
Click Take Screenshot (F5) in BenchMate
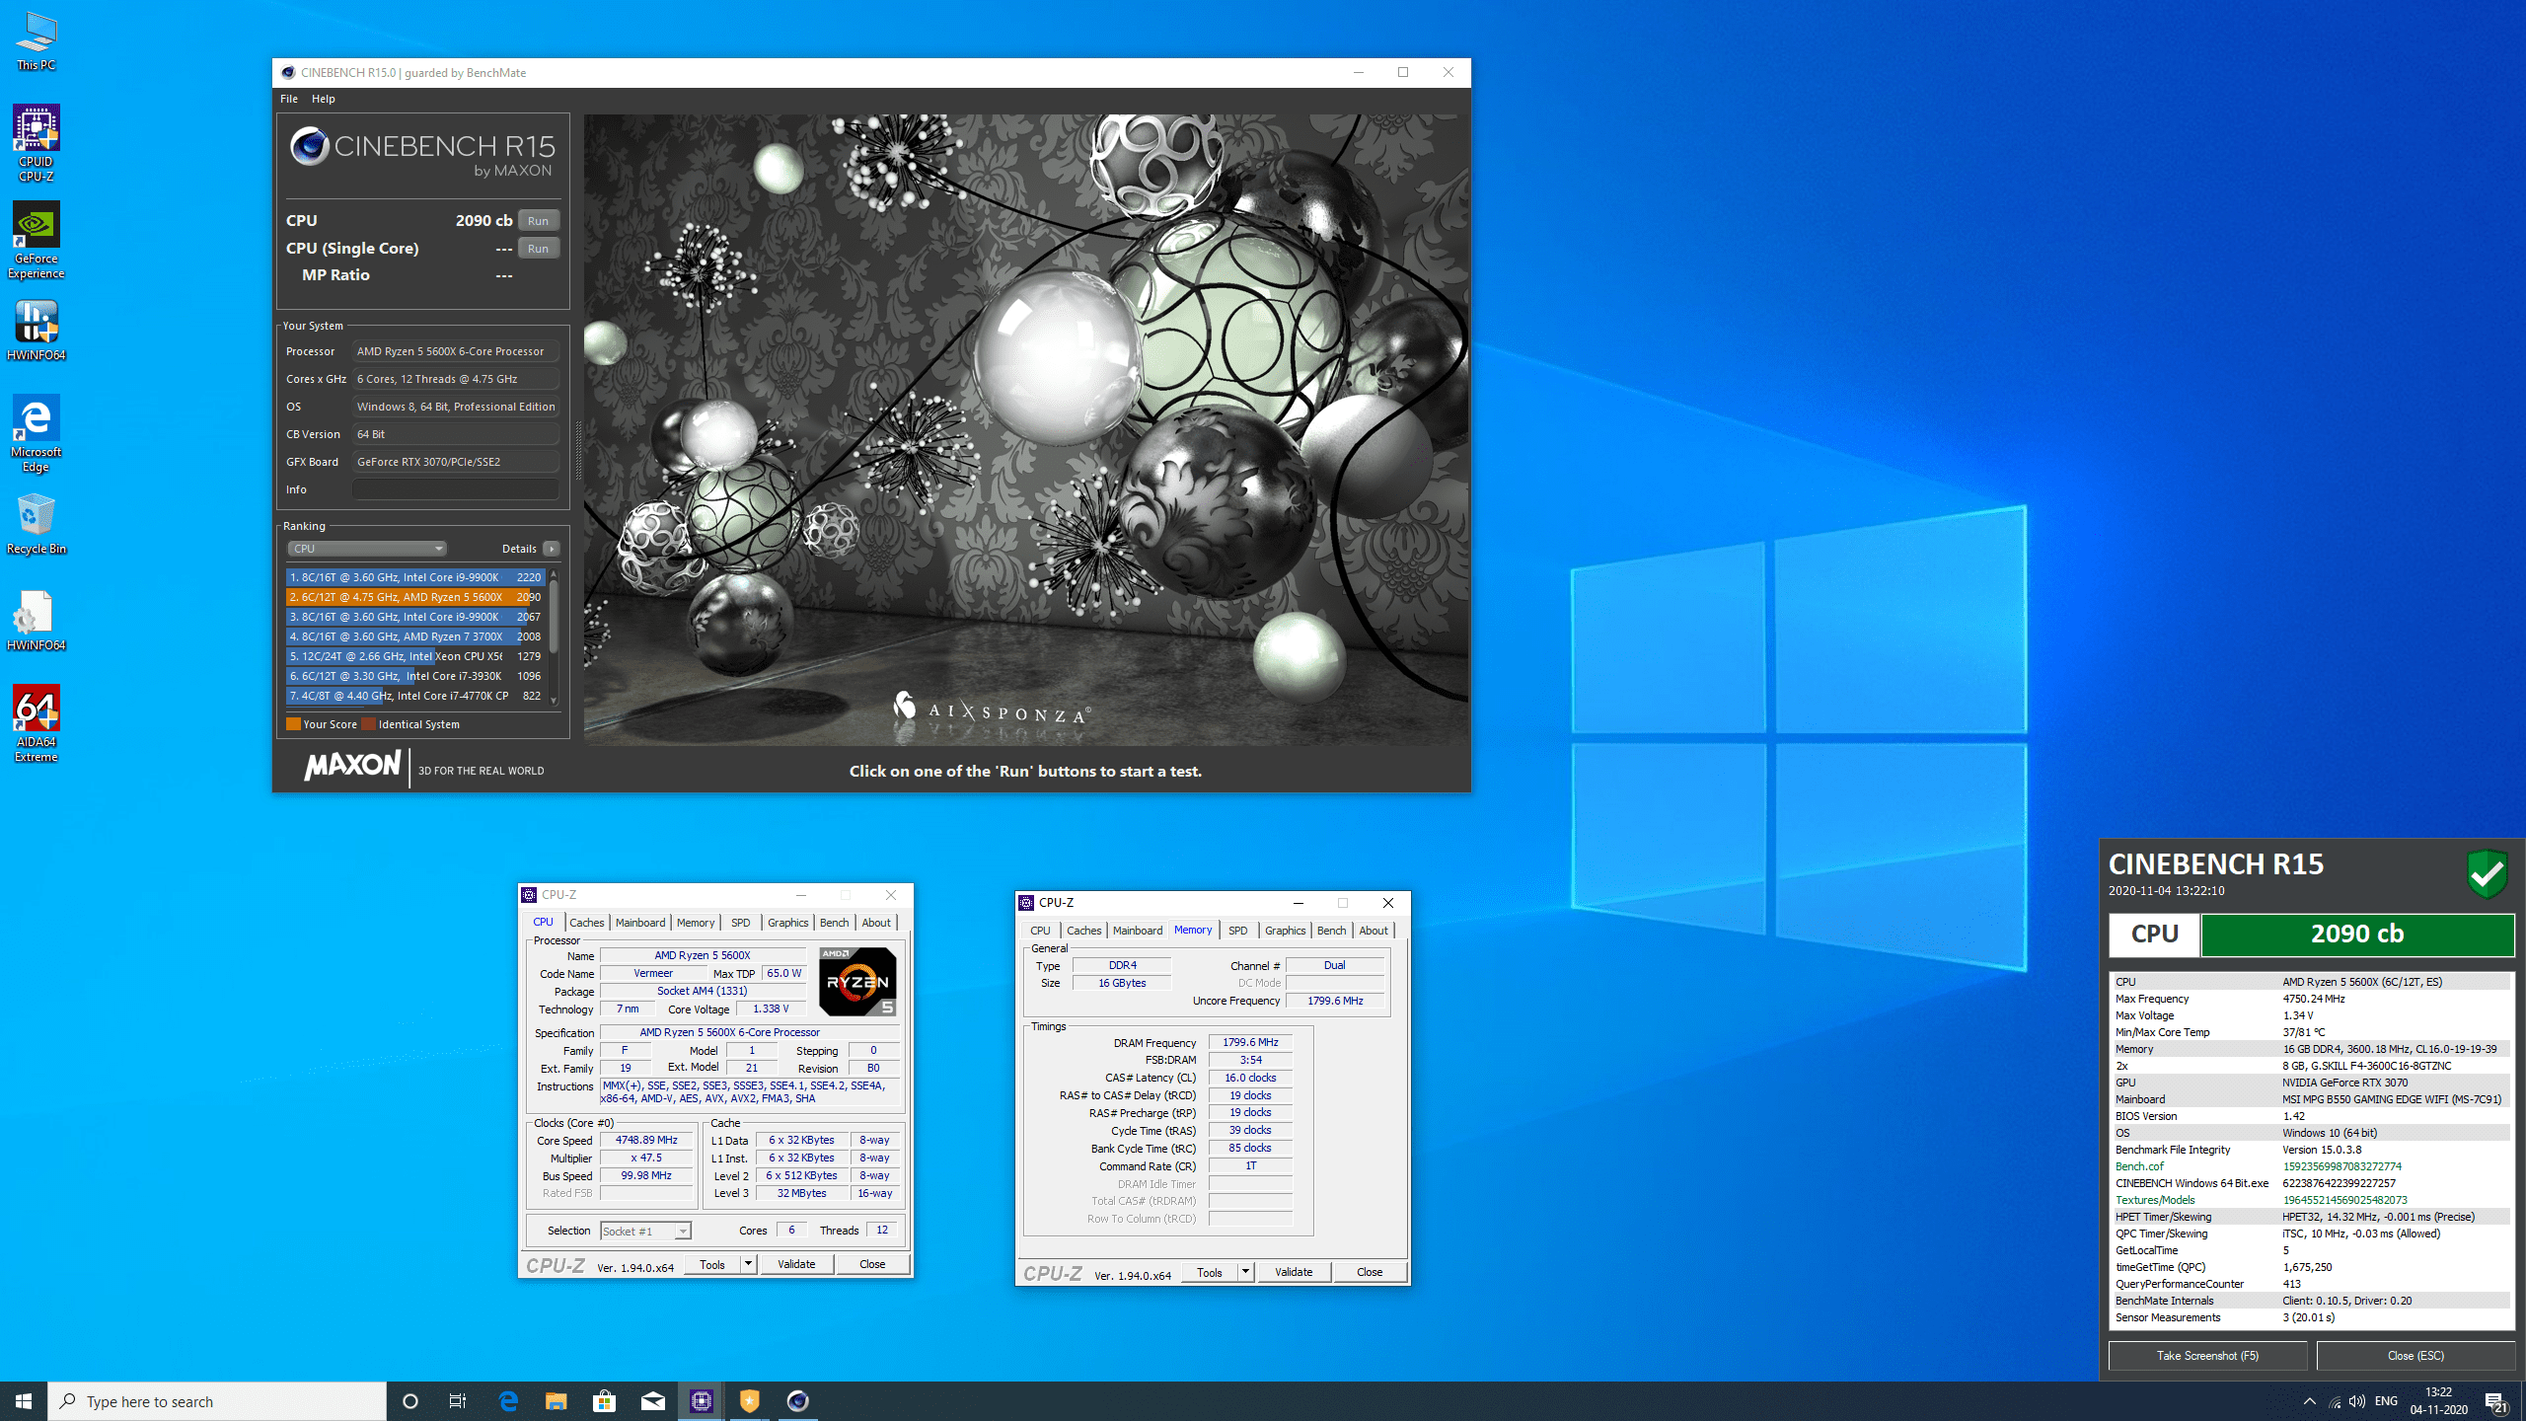2207,1356
